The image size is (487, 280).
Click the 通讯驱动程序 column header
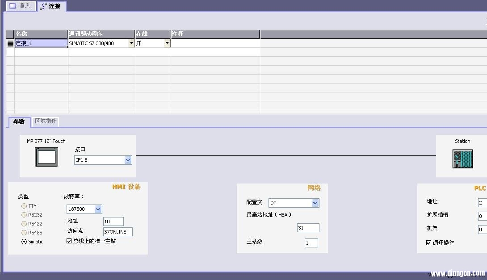(x=101, y=34)
